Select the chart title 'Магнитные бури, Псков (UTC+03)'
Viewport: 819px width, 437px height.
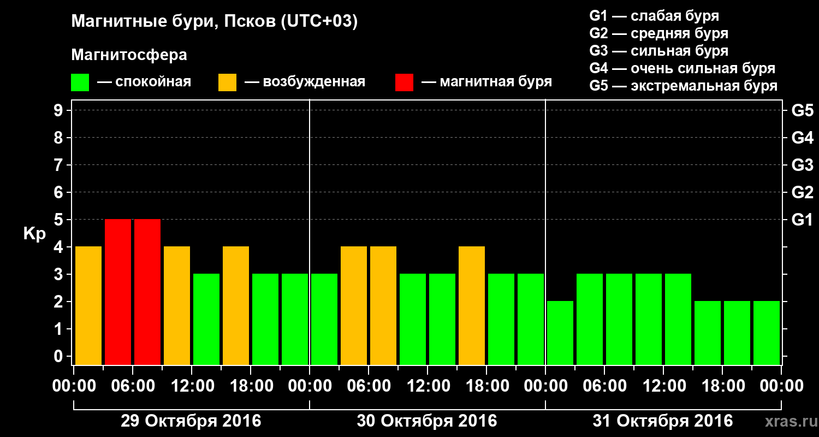215,22
